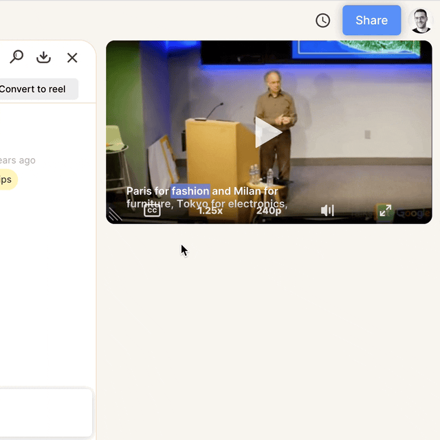
Task: Open the user profile avatar
Action: [421, 21]
